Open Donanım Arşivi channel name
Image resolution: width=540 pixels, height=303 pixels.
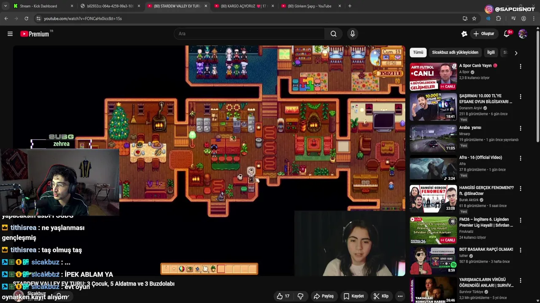[x=472, y=108]
